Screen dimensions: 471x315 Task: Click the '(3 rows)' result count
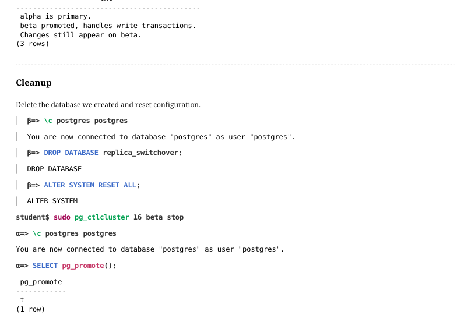tap(33, 44)
